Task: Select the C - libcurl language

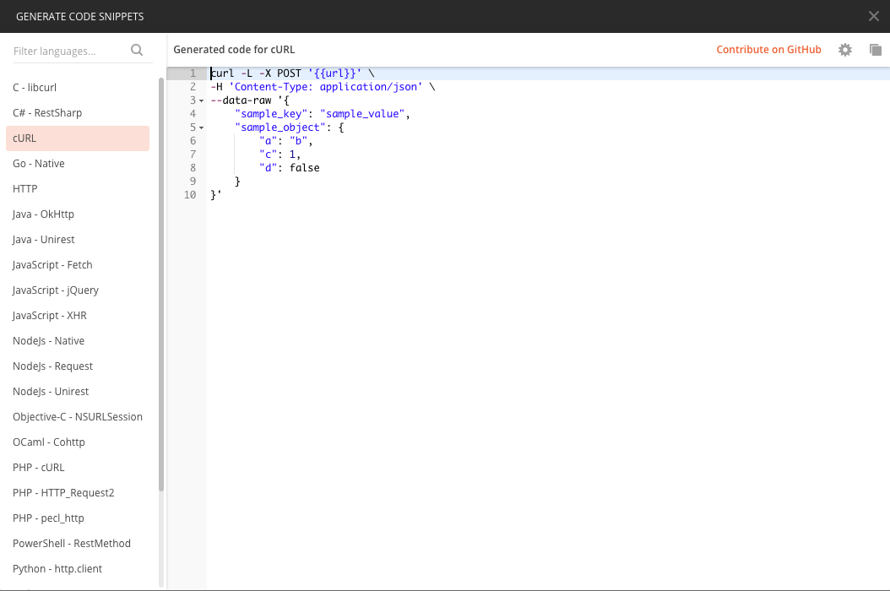Action: click(35, 87)
